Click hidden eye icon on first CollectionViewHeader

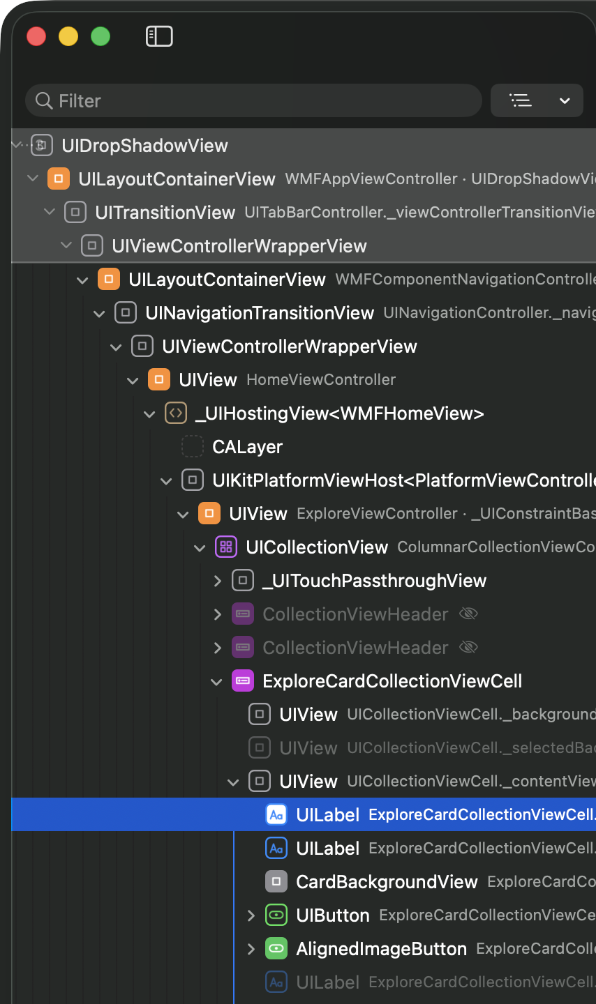(468, 614)
